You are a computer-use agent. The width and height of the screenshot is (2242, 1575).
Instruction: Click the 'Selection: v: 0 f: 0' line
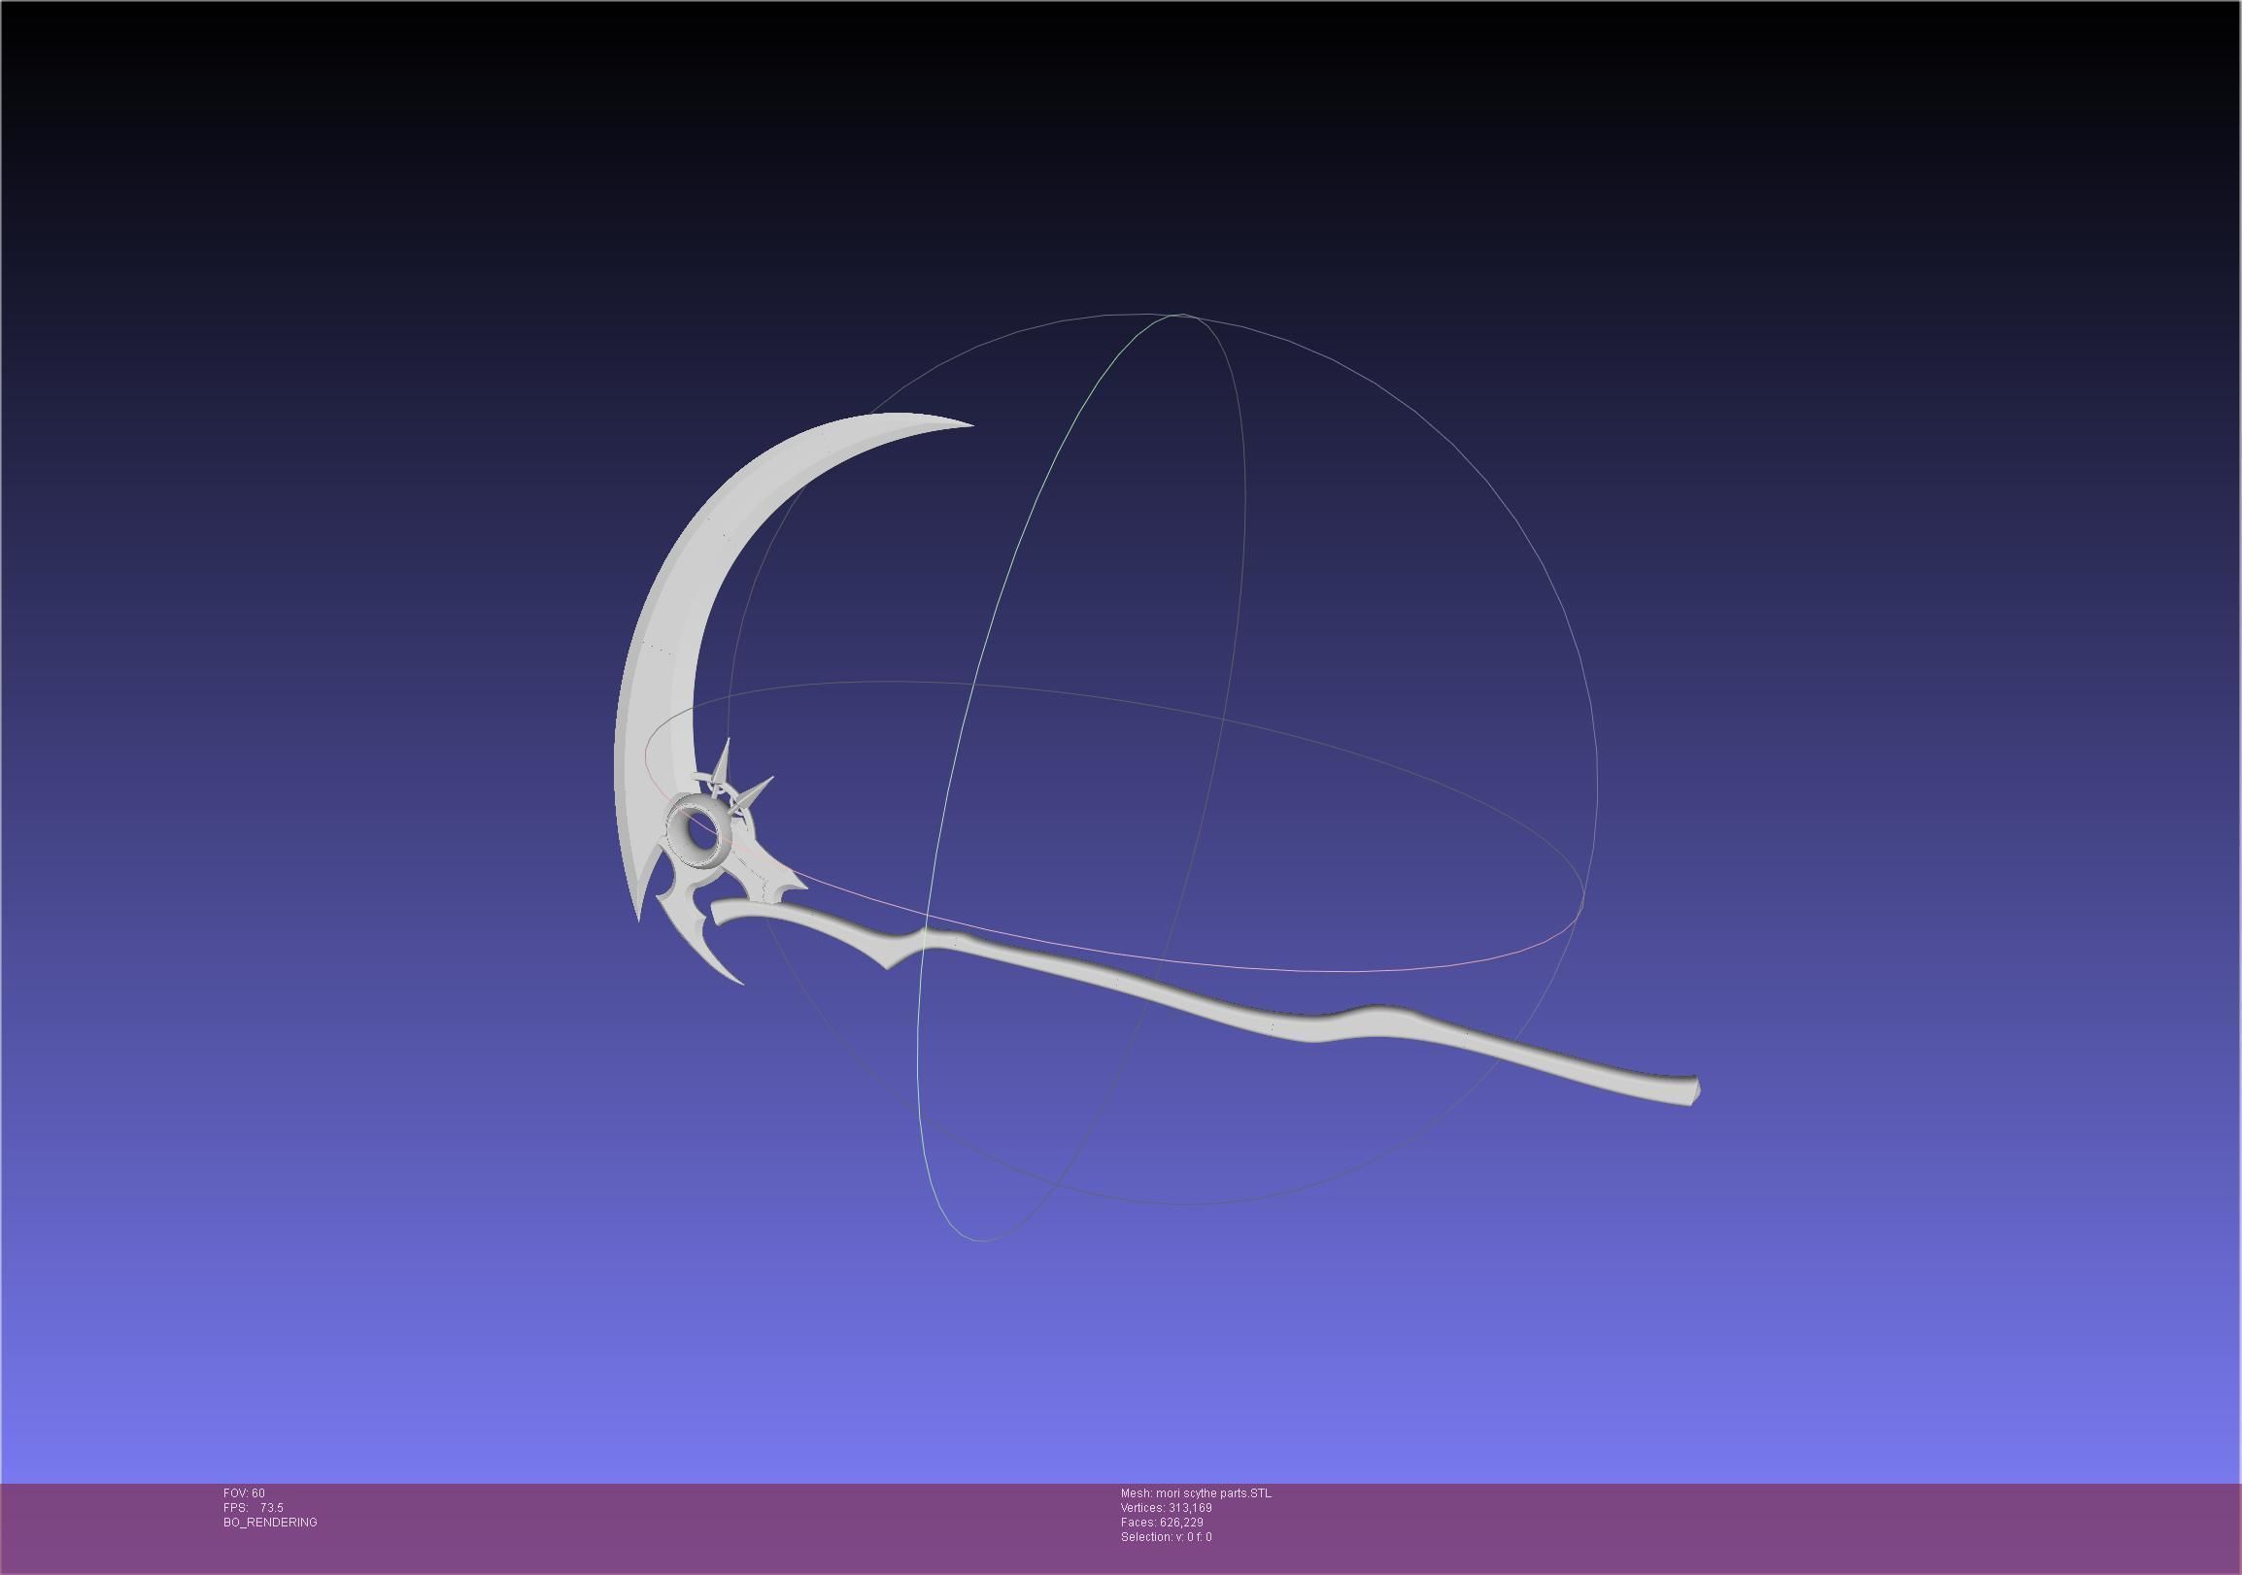tap(1166, 1537)
